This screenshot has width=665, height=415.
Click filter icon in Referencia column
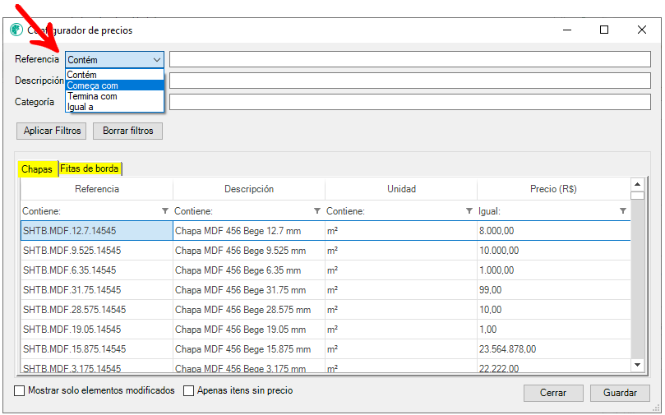point(165,211)
